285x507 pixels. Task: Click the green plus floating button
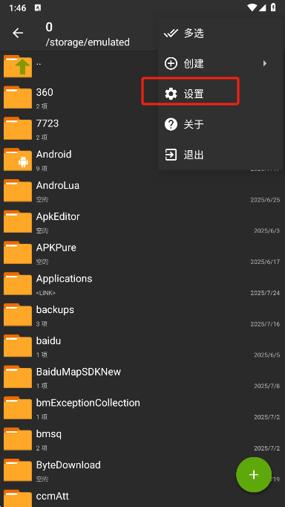pos(254,474)
